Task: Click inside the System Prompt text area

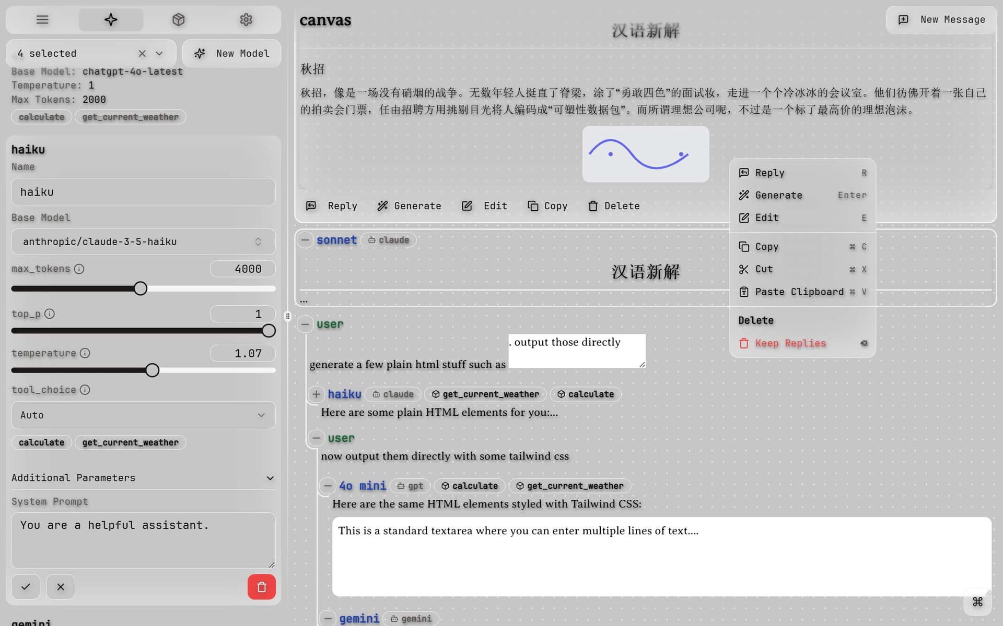Action: 143,540
